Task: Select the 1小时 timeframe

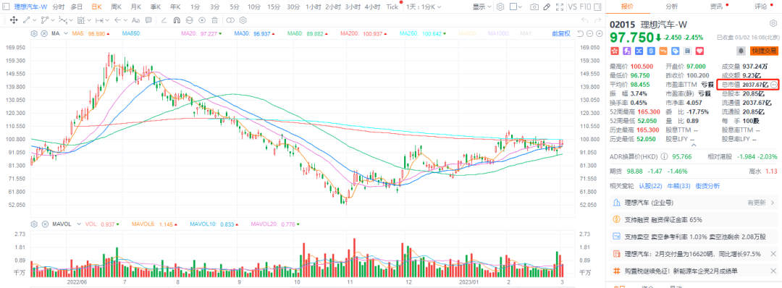Action: [x=314, y=7]
